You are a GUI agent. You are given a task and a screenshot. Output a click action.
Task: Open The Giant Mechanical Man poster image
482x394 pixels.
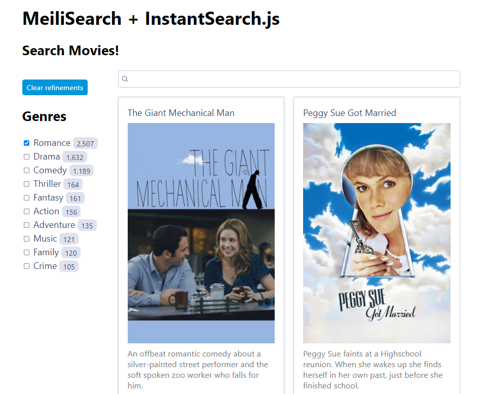(x=201, y=233)
